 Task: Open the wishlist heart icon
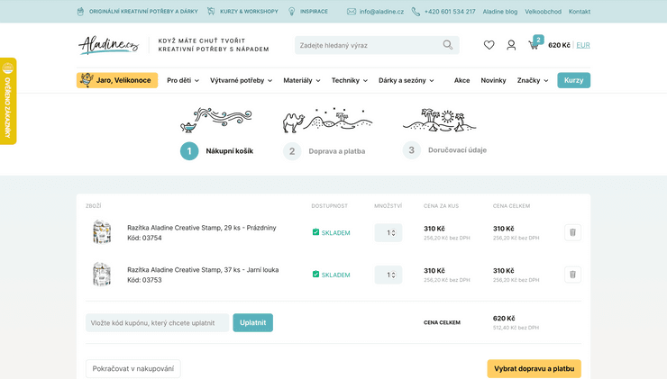489,45
